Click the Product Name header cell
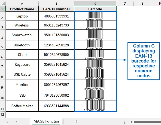 22,9
